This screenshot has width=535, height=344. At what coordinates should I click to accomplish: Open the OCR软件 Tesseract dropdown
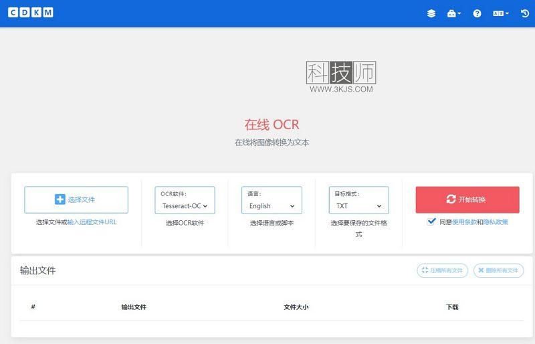185,200
